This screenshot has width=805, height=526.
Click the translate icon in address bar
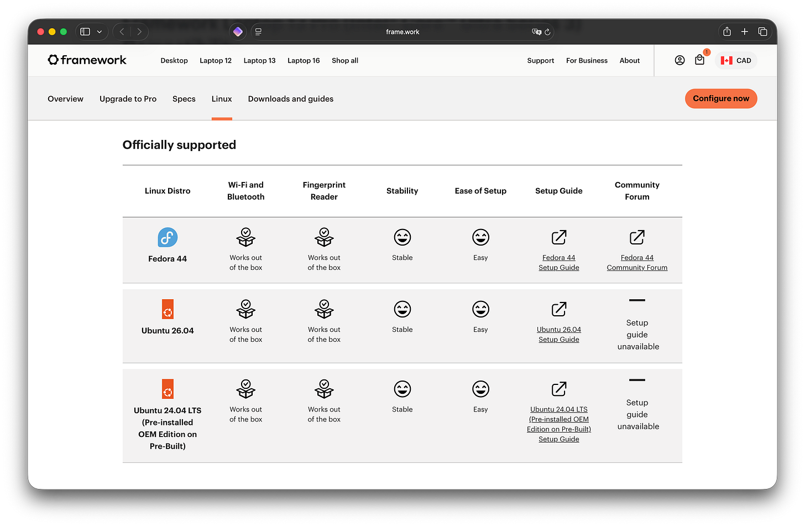click(536, 32)
